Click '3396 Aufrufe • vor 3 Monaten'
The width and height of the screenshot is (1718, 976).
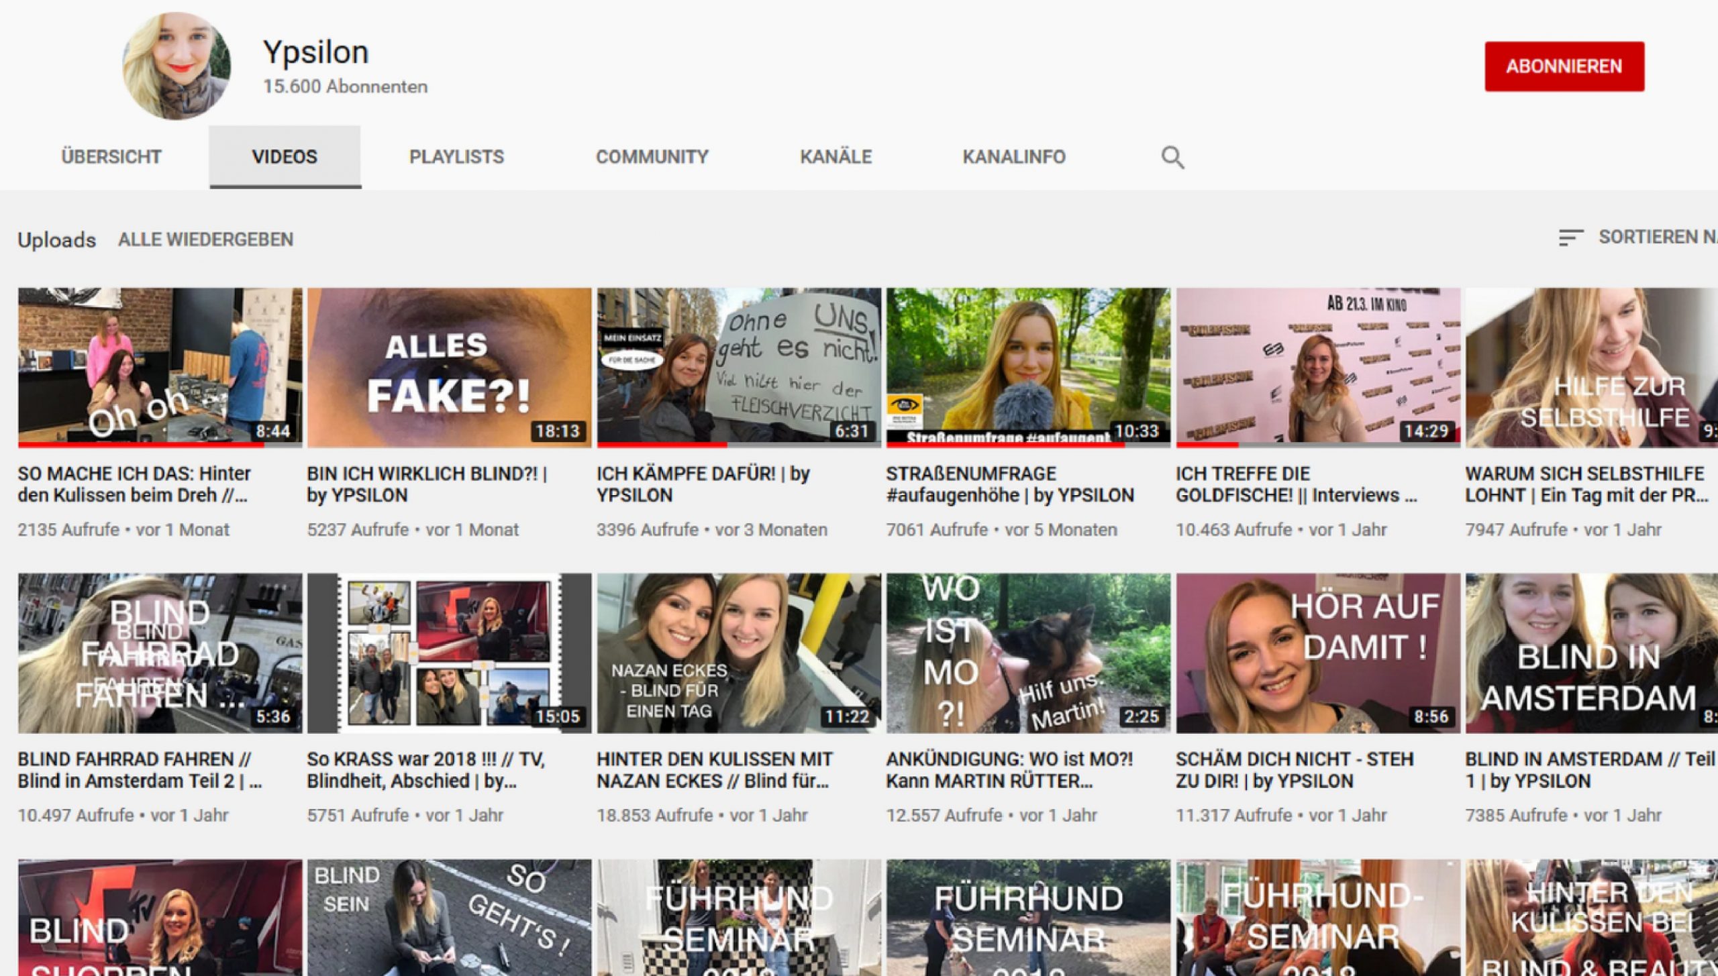pos(712,530)
